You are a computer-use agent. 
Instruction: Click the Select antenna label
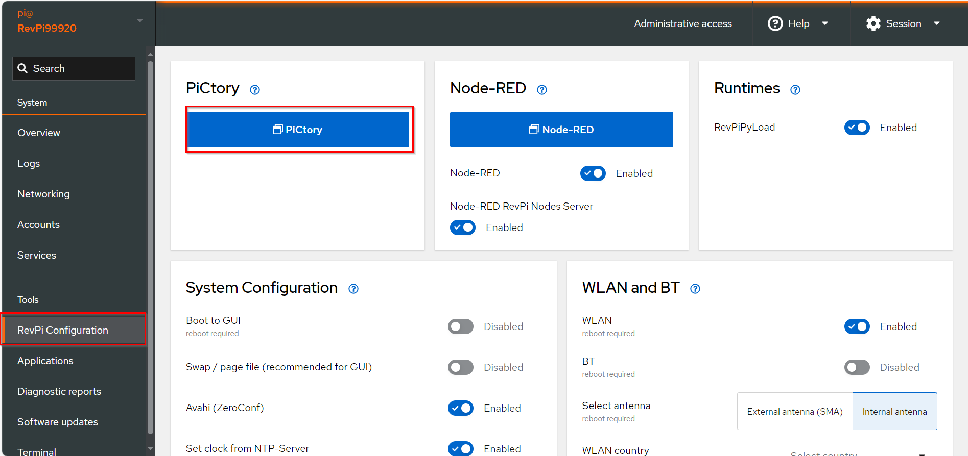click(x=616, y=406)
